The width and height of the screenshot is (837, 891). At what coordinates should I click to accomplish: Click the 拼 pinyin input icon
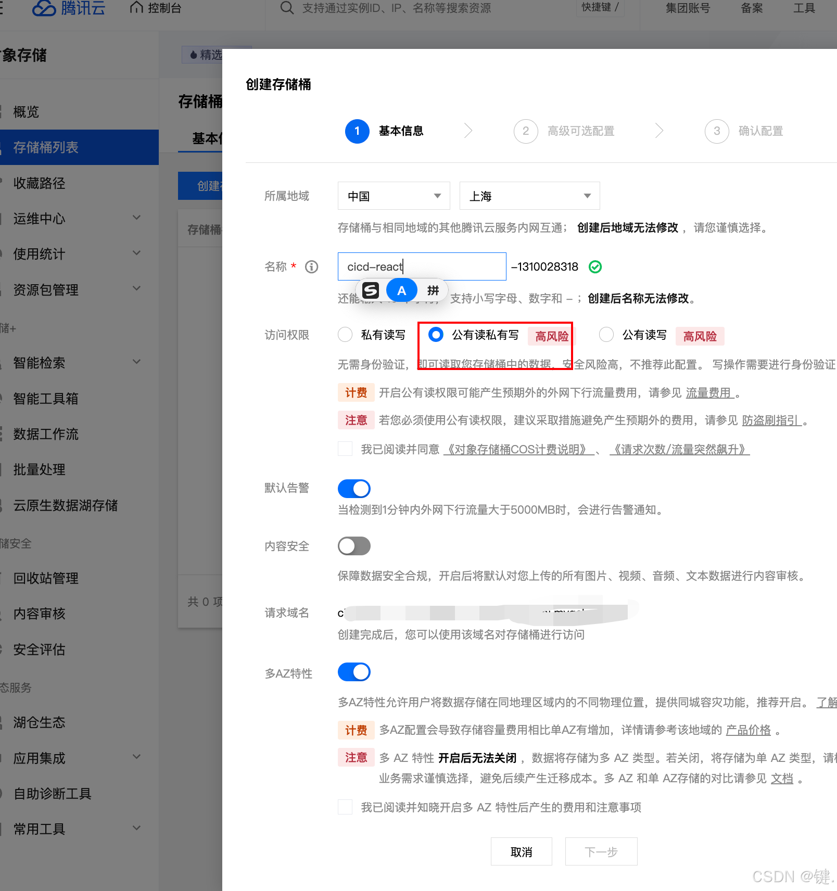(433, 290)
